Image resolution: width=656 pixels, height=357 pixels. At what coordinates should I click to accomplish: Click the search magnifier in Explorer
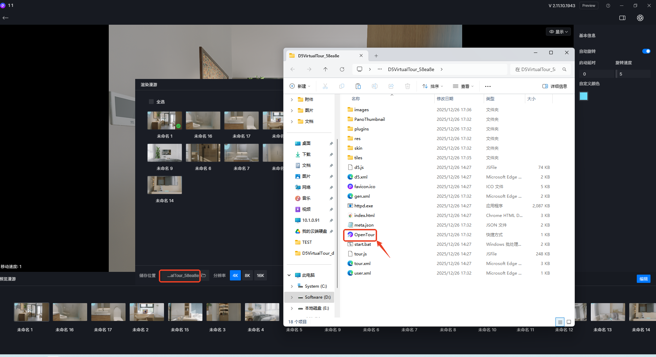click(564, 69)
